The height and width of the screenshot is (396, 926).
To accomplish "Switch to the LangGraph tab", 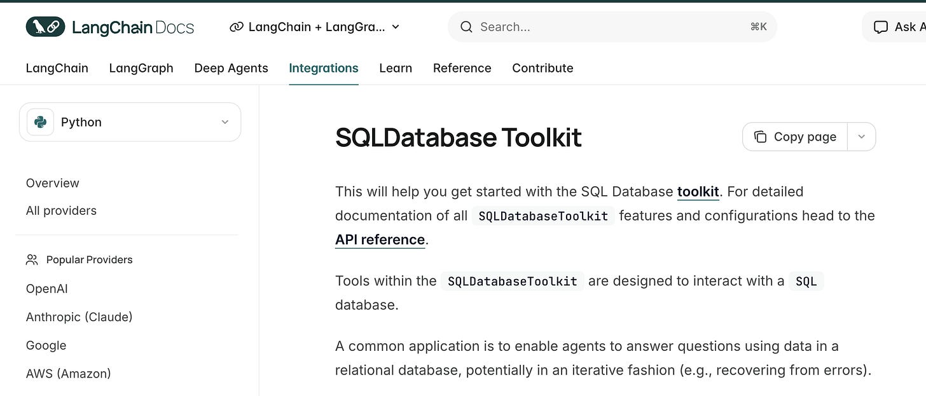I will click(141, 68).
